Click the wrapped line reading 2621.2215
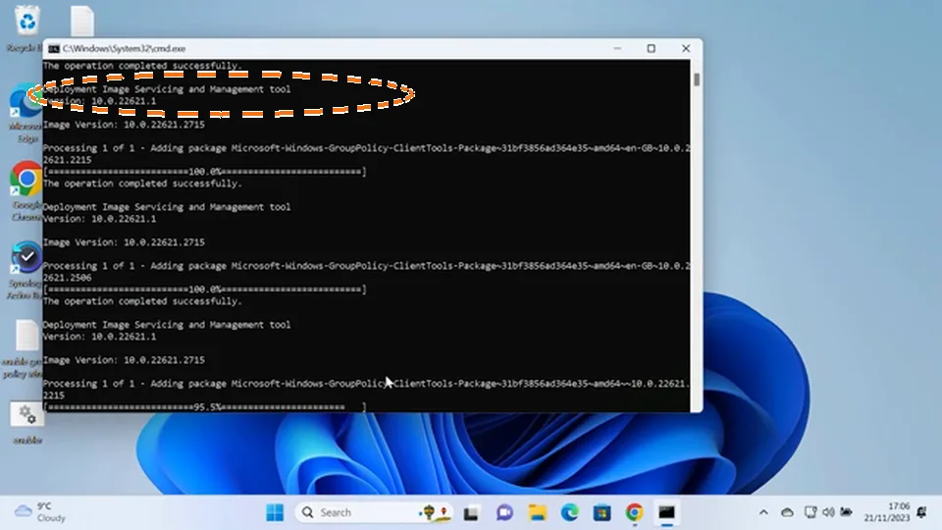This screenshot has height=530, width=942. [68, 160]
